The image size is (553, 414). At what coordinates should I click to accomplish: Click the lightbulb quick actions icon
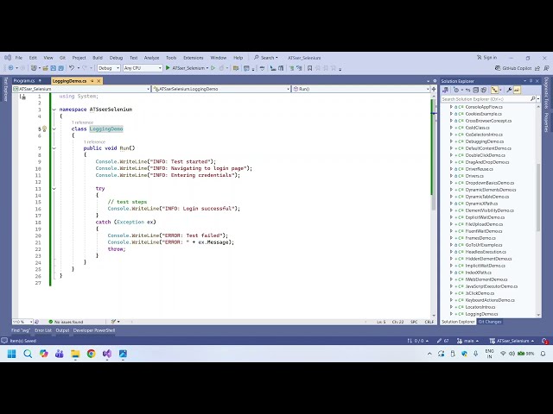point(44,129)
